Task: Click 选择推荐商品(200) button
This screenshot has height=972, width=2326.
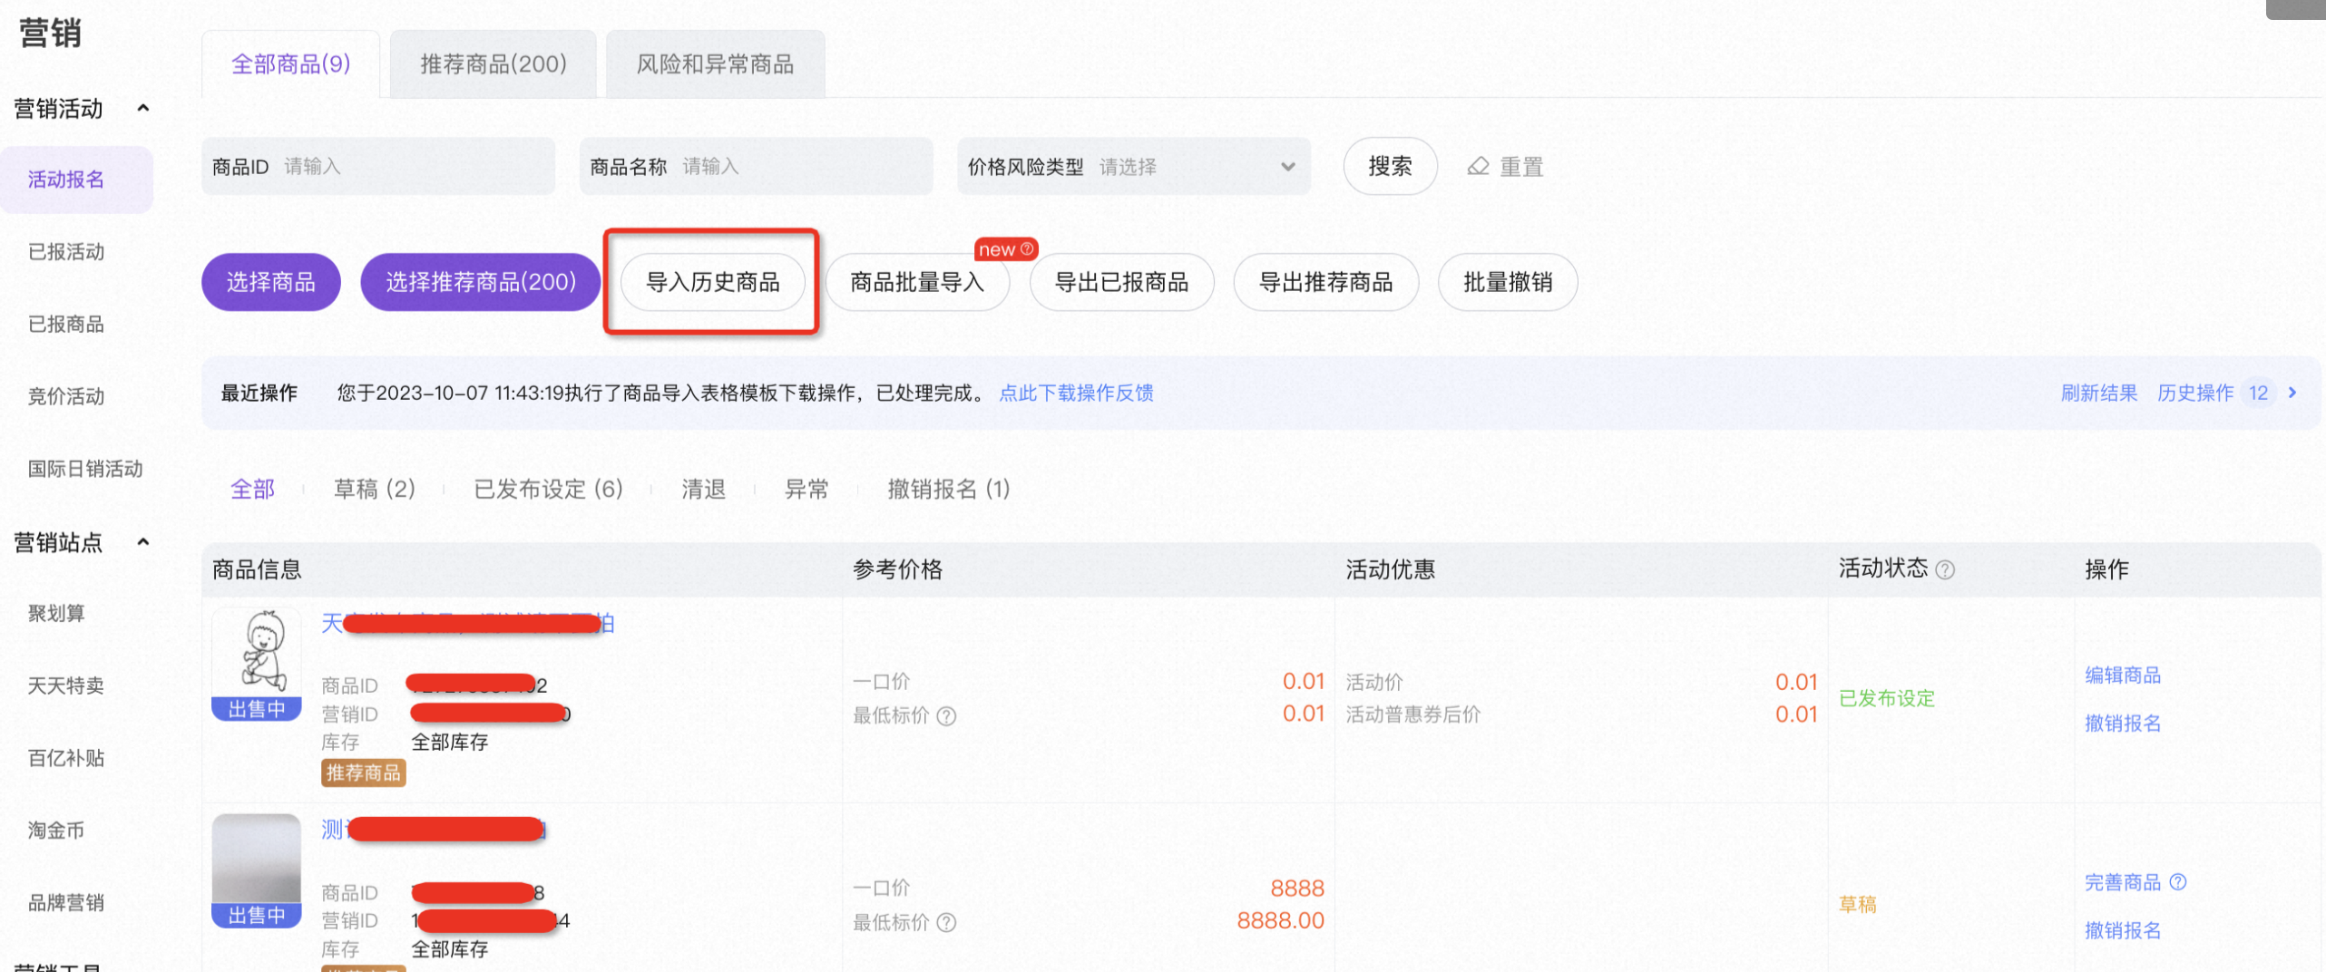Action: [x=481, y=282]
